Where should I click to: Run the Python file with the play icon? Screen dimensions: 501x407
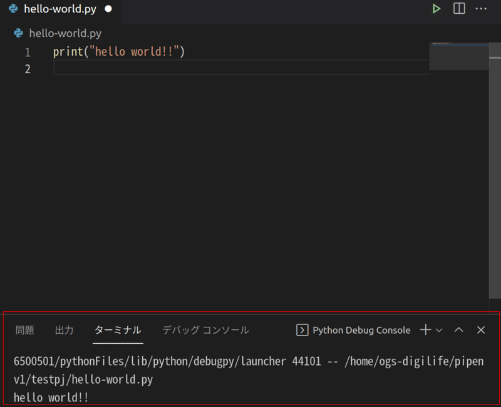click(x=436, y=9)
